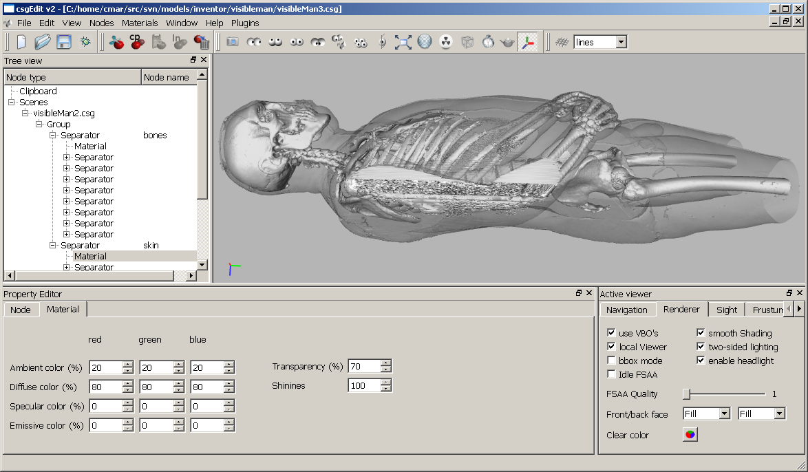Open the first Front/back face Fill dropdown
This screenshot has height=472, width=808.
pos(724,414)
